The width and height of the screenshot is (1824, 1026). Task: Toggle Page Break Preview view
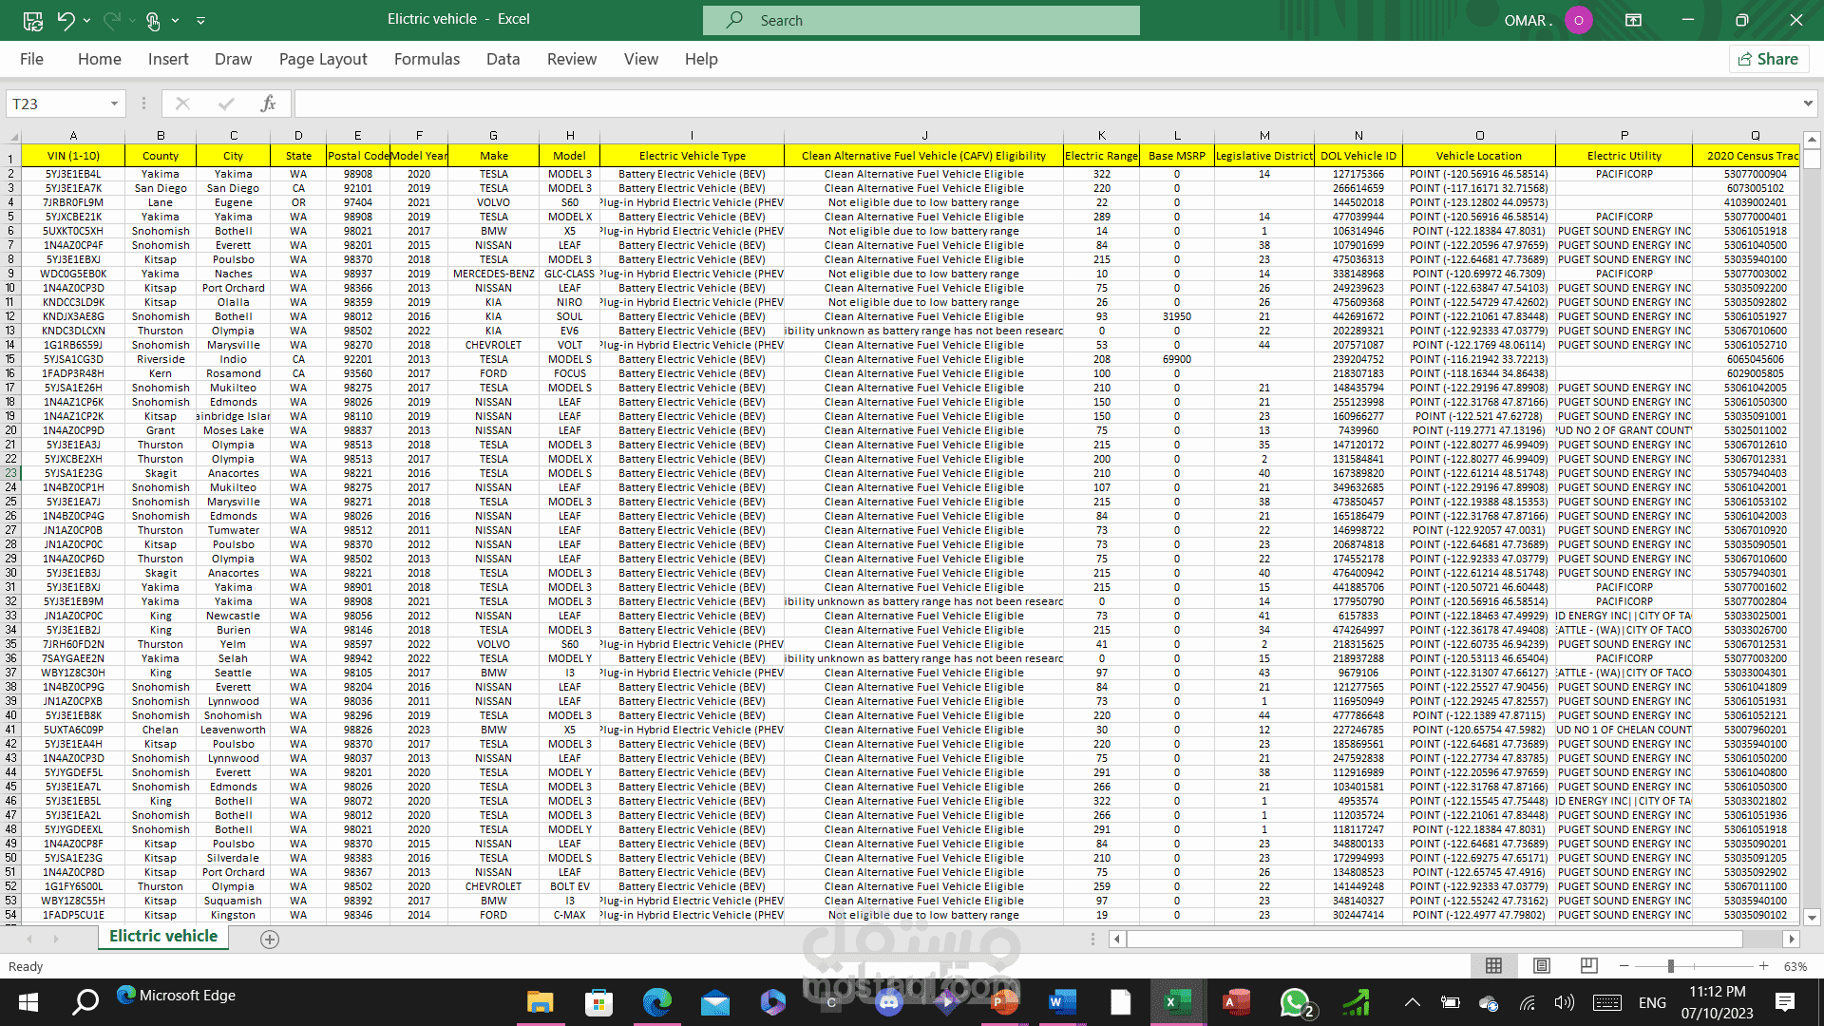point(1588,966)
